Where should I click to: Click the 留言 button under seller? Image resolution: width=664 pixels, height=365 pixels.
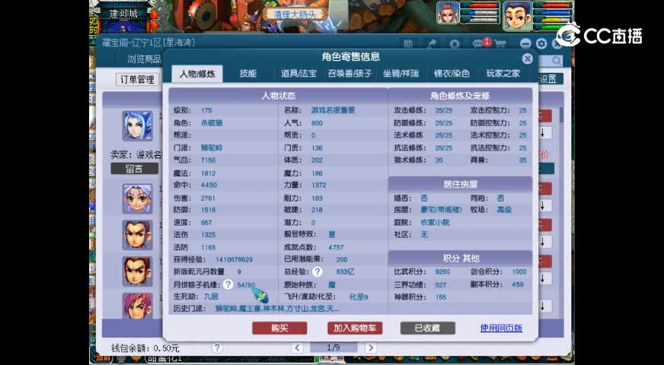point(134,169)
